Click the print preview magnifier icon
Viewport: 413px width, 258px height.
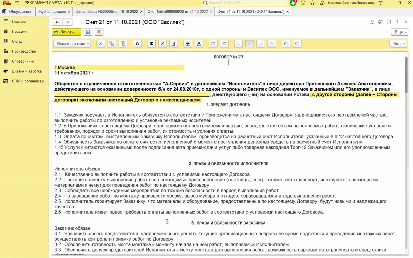point(389,22)
